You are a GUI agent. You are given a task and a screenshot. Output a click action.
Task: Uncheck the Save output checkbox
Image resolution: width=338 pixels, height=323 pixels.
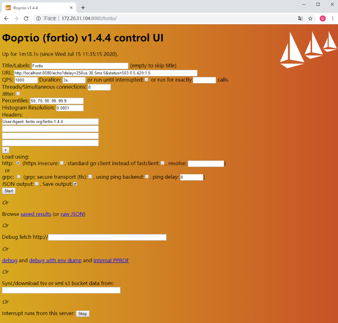pos(75,184)
